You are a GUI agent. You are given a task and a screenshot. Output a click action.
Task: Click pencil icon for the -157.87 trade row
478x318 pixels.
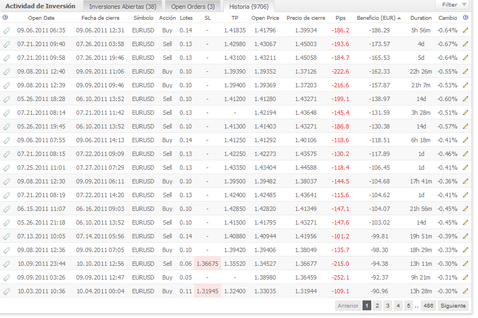[x=465, y=85]
